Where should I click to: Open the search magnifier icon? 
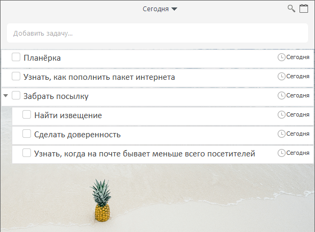pyautogui.click(x=292, y=9)
